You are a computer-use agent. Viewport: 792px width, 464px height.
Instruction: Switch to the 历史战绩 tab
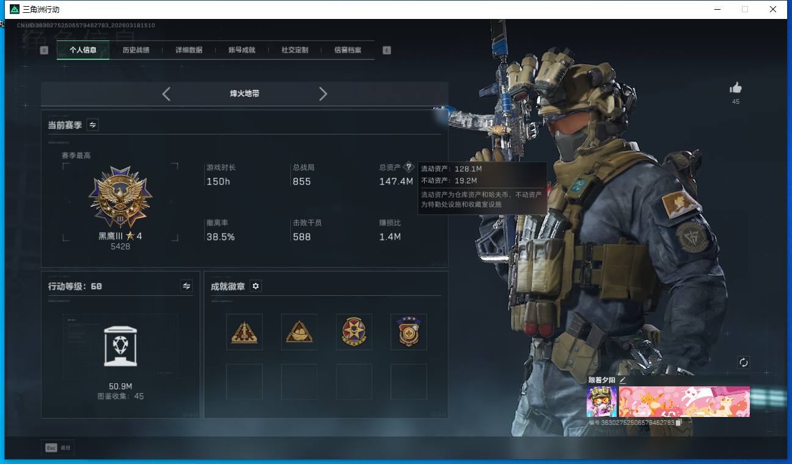pyautogui.click(x=136, y=50)
